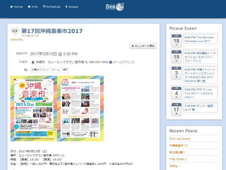226x170 pixels.
Task: Click the 2017年5月13日 @ 3:30 PM date text
Action: tap(54, 54)
